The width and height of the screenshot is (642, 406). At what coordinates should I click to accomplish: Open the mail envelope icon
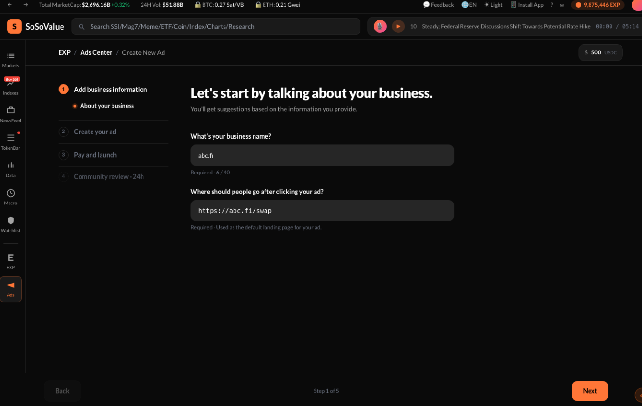pyautogui.click(x=562, y=5)
